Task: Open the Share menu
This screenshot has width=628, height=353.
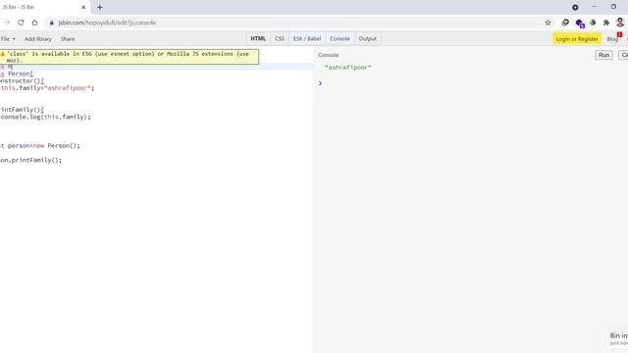Action: 68,39
